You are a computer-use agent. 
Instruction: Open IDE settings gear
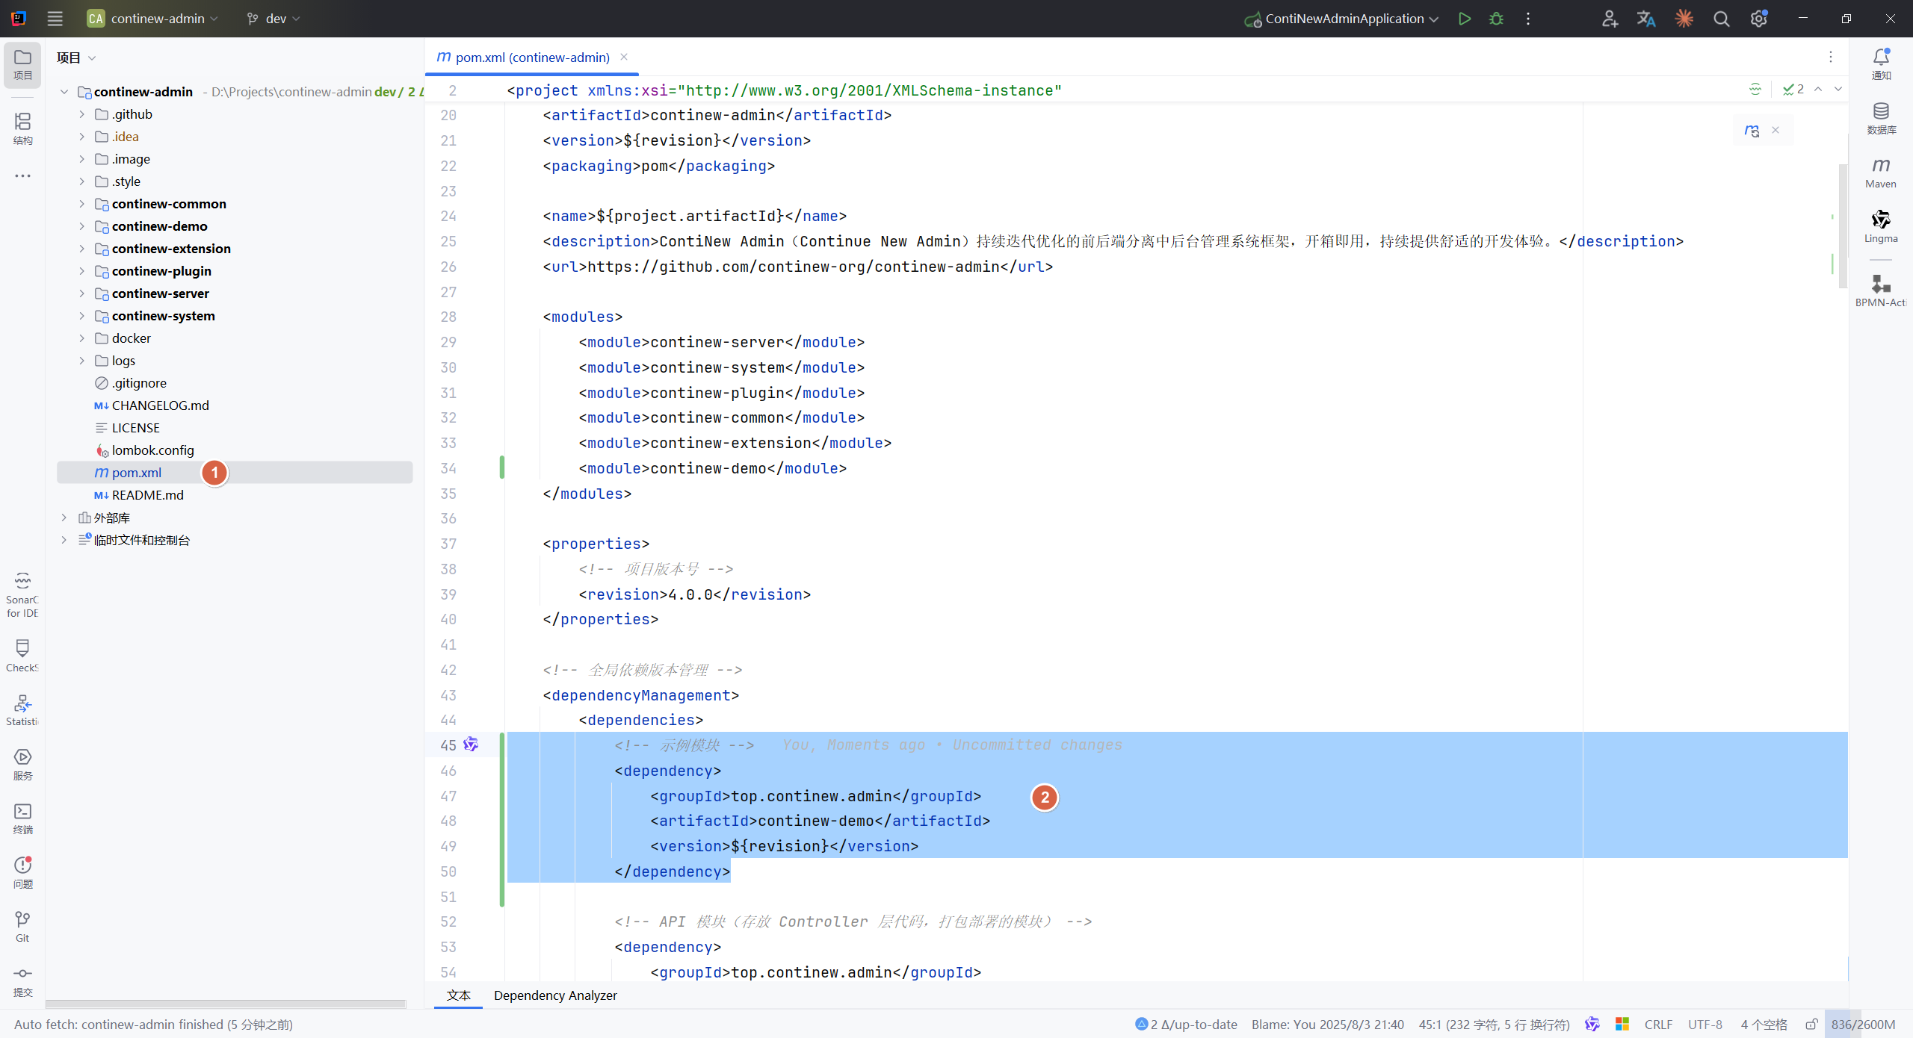pyautogui.click(x=1758, y=19)
